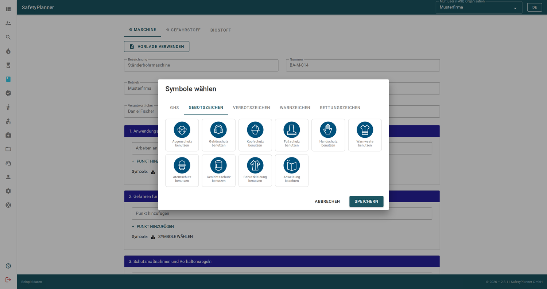This screenshot has height=289, width=547.
Task: Select the Fußschutz benutzen sign
Action: [x=292, y=135]
